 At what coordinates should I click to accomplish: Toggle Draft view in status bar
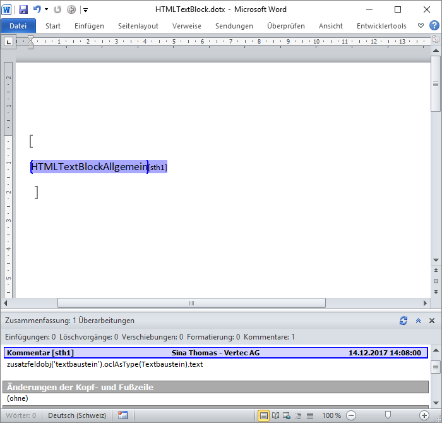(x=309, y=415)
